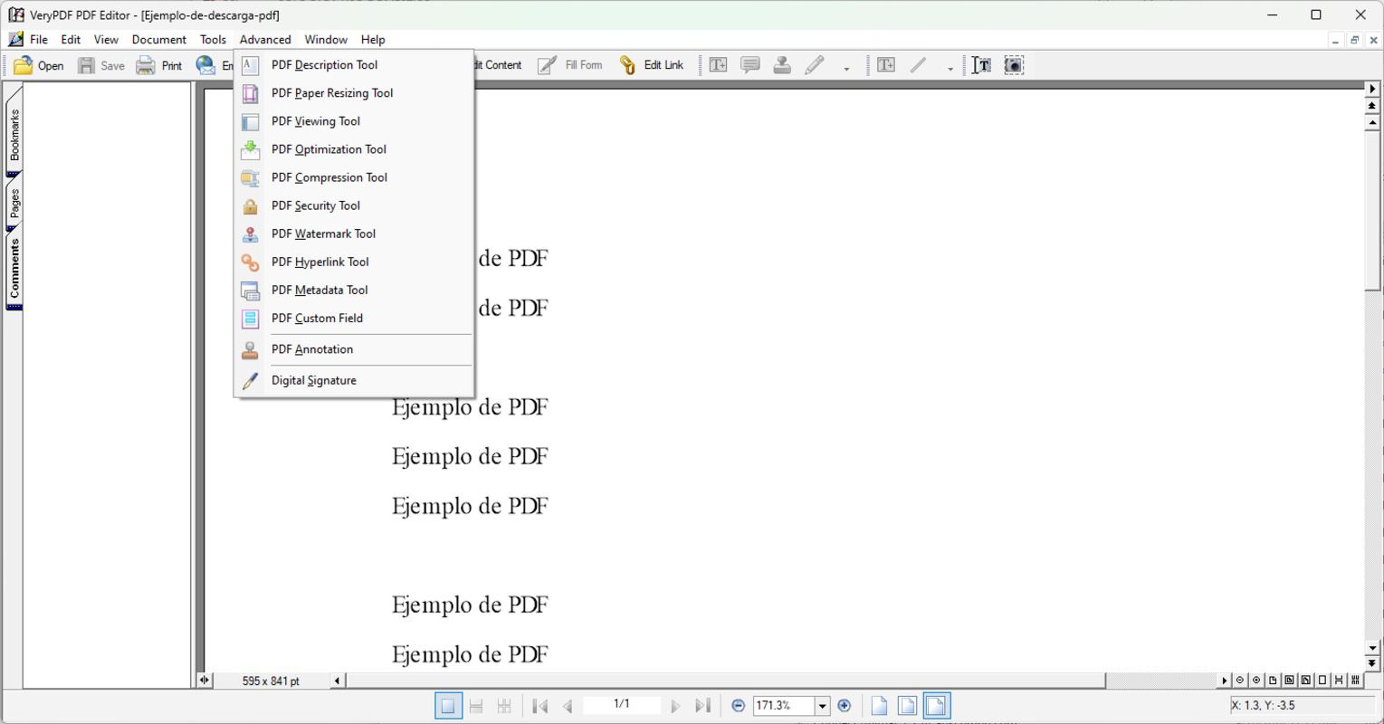
Task: Click horizontal scrollbar right arrow
Action: coord(1224,681)
